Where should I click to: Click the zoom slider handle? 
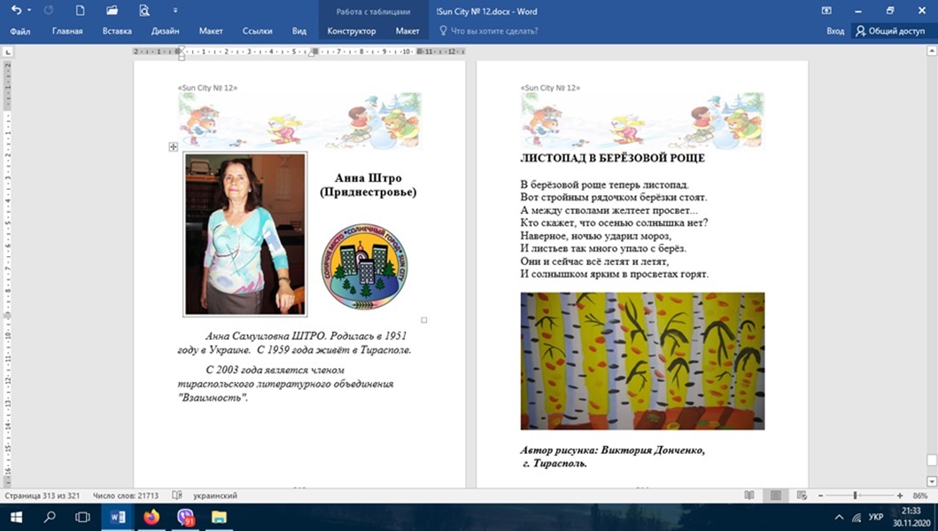tap(856, 496)
